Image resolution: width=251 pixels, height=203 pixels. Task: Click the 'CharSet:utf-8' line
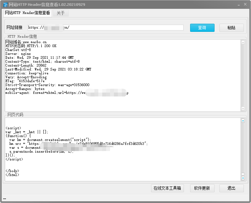click(x=18, y=50)
